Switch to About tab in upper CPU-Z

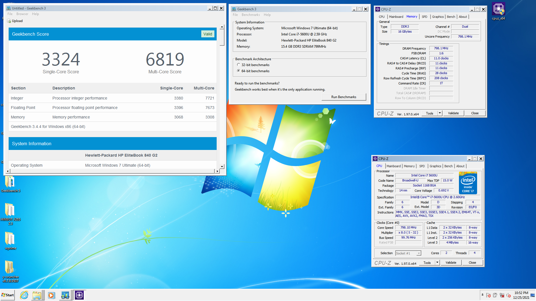point(463,17)
